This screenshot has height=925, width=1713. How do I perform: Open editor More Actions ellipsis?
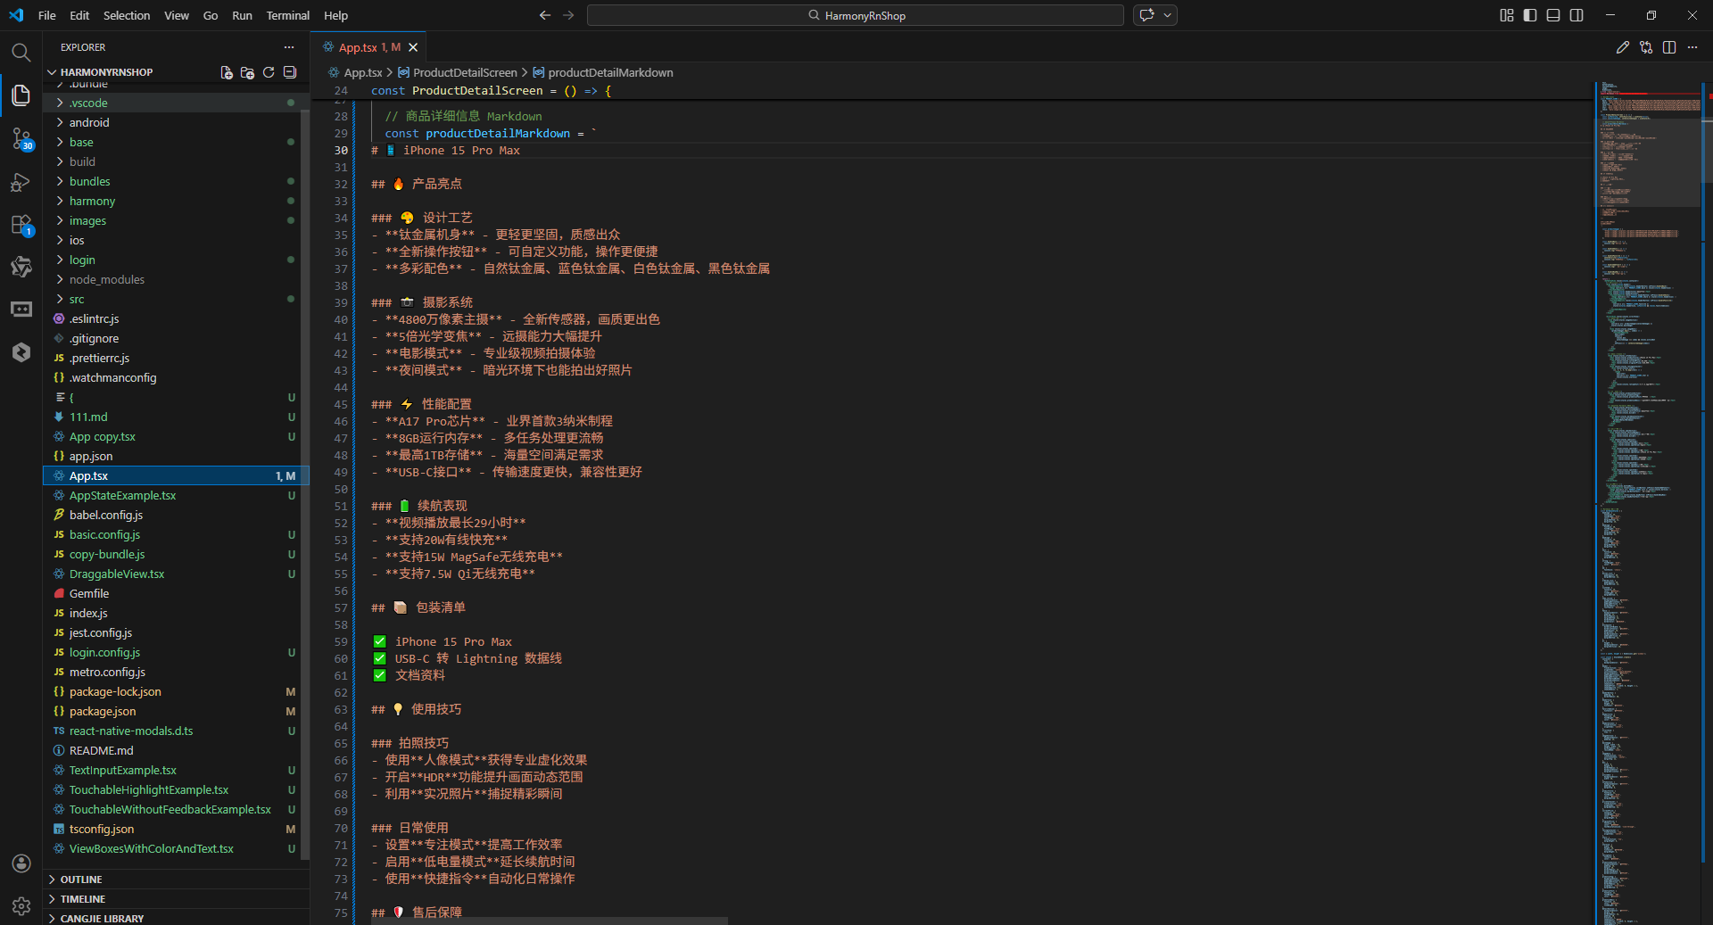(1692, 47)
